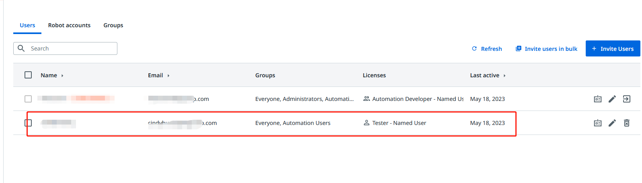Click the 'Everyone, Automation Users' cell

[293, 123]
